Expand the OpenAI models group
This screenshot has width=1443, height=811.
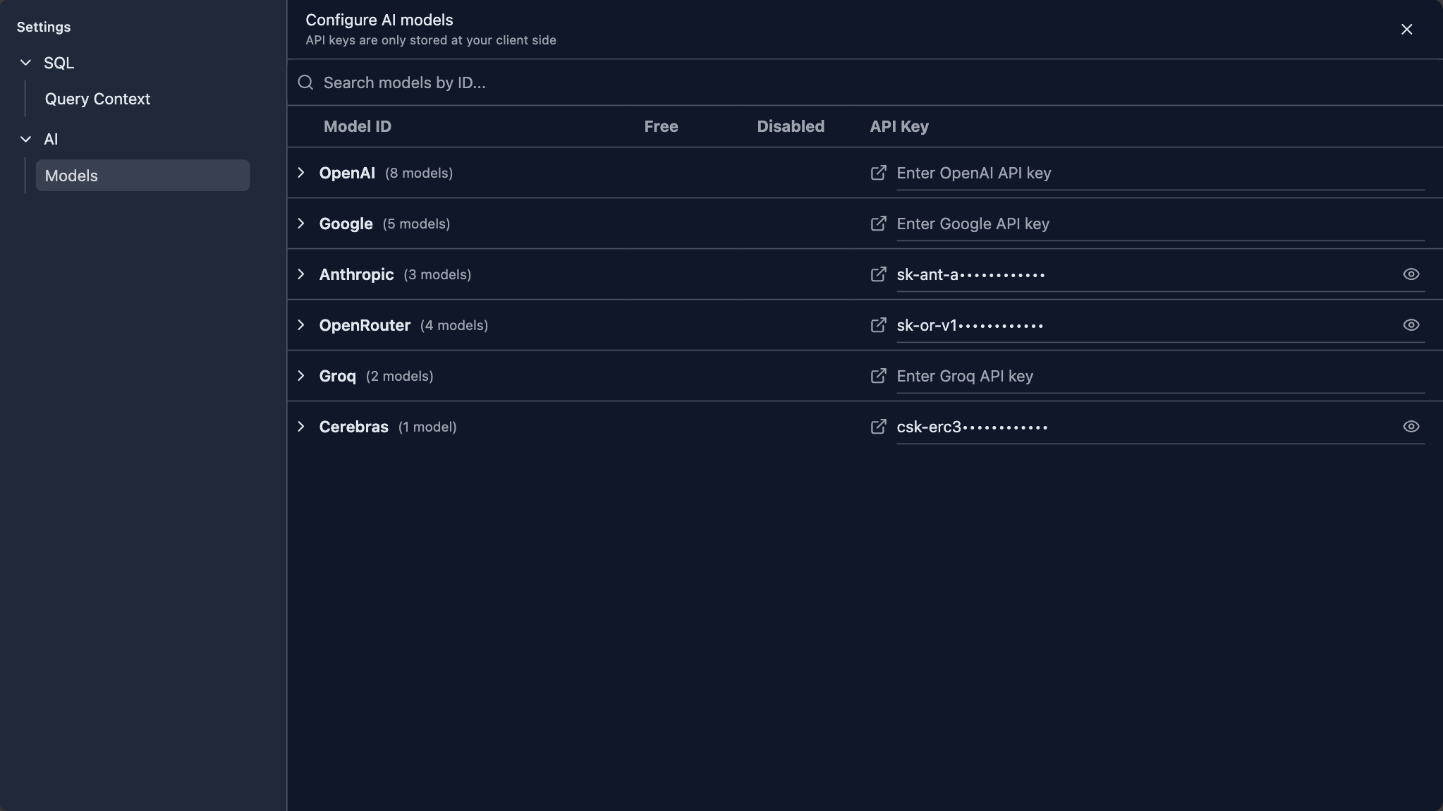tap(301, 173)
